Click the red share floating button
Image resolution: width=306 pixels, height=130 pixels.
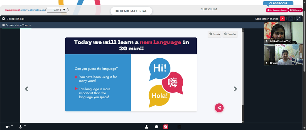219,108
